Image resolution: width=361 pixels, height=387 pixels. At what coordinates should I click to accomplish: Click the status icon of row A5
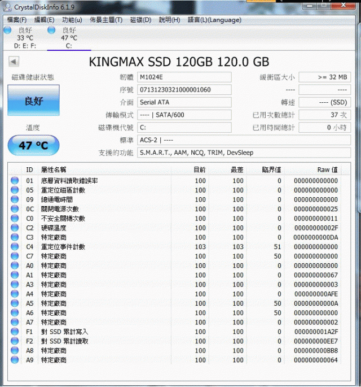pyautogui.click(x=15, y=303)
